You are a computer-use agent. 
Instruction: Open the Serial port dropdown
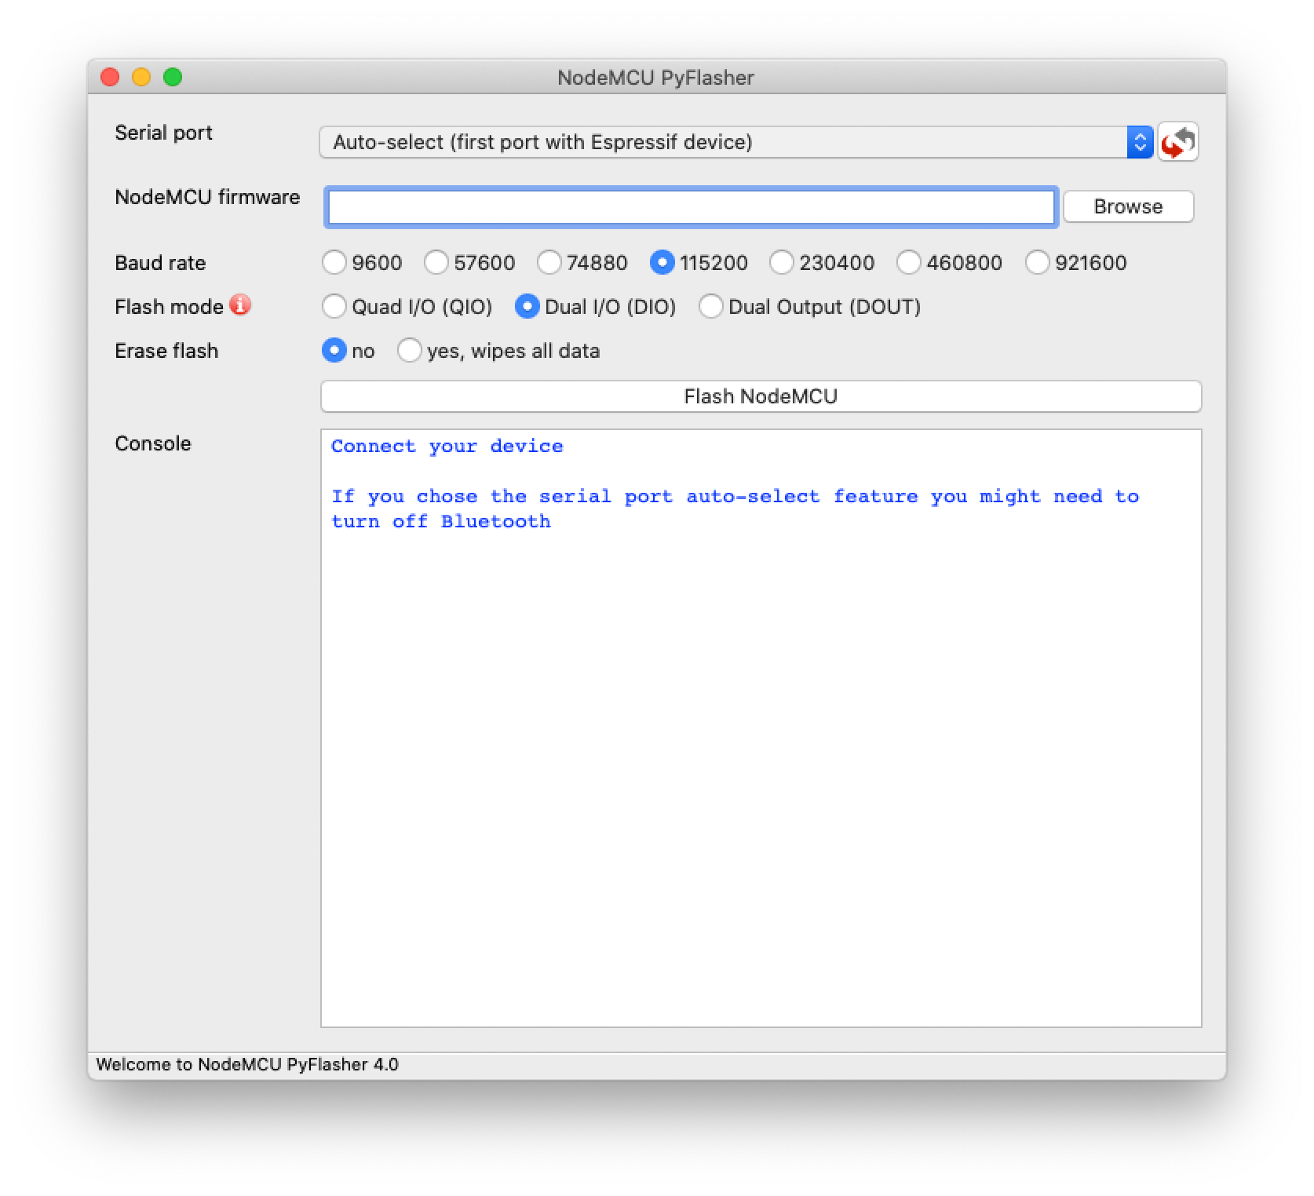[x=736, y=142]
